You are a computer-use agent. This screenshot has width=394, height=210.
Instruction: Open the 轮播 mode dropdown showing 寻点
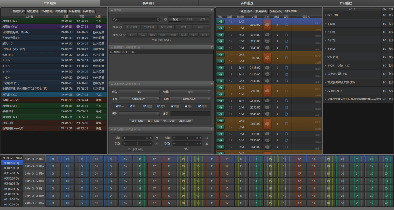(190, 92)
